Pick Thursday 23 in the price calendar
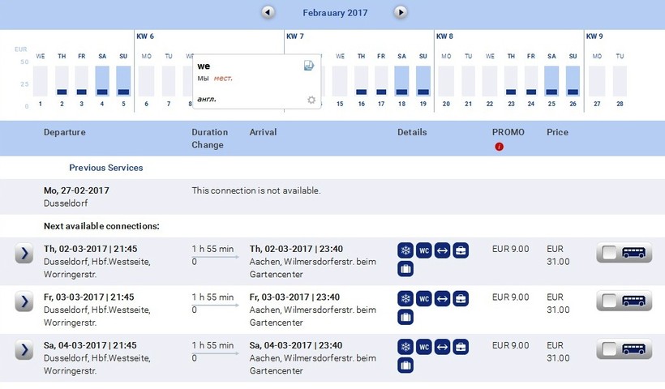665x389 pixels. [x=511, y=81]
